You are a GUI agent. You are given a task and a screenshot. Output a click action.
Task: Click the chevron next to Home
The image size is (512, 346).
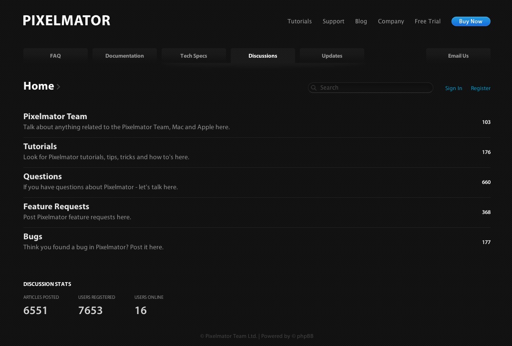[x=58, y=87]
